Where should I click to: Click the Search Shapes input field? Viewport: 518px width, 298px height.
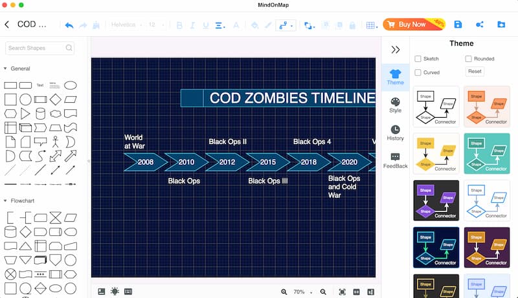coord(39,48)
